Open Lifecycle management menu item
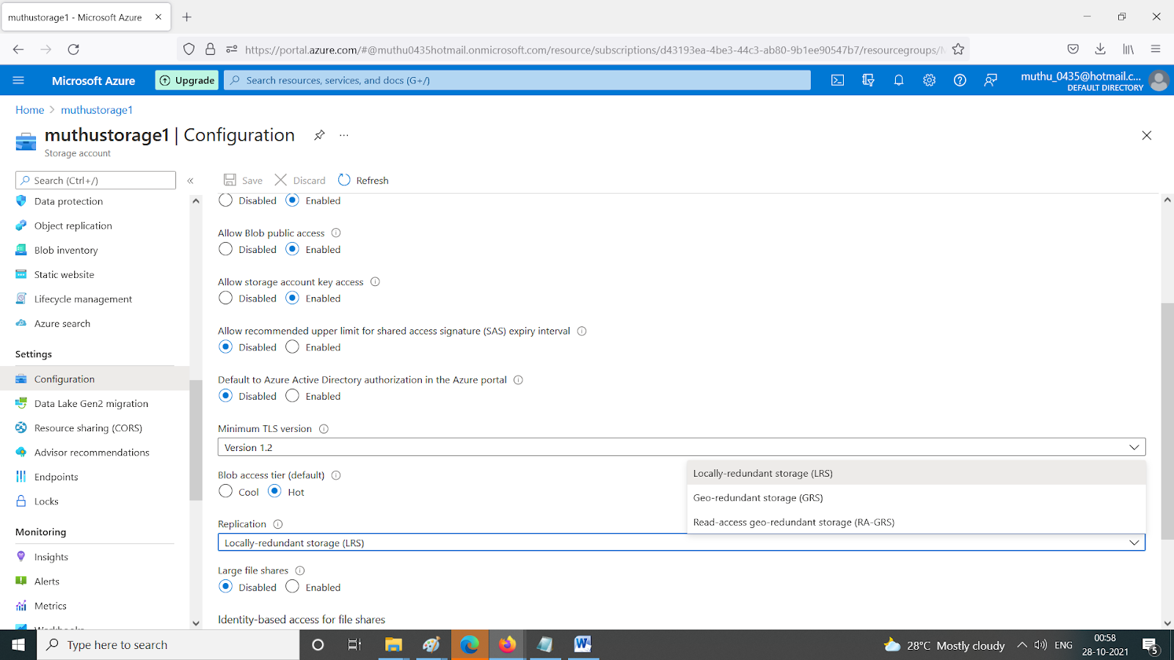 (83, 299)
